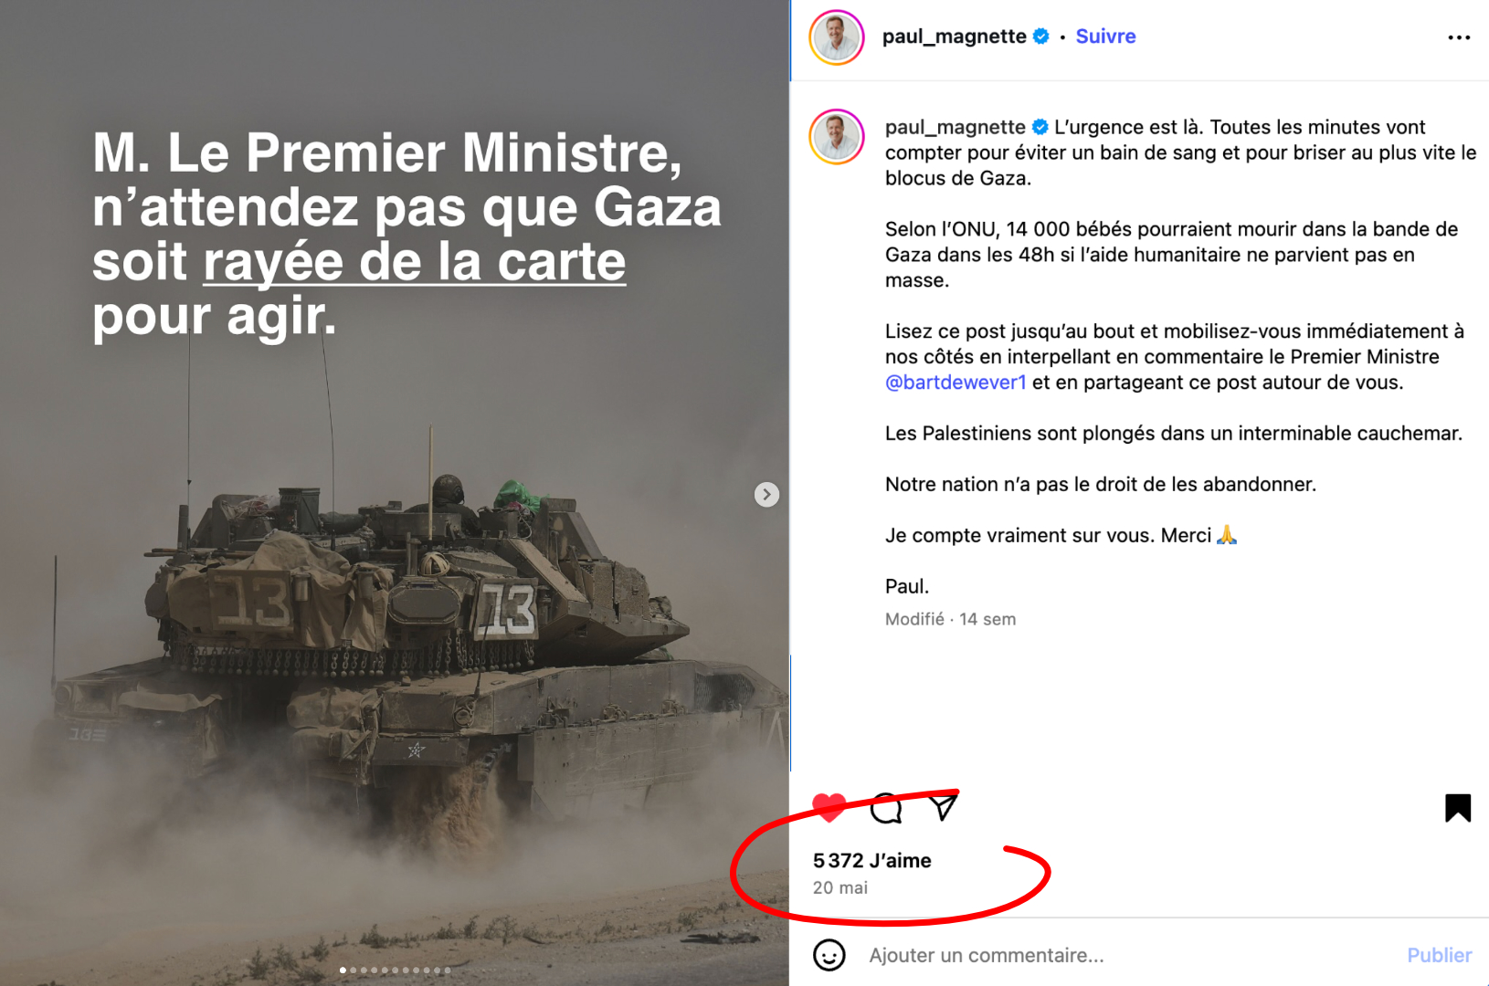Viewport: 1489px width, 986px height.
Task: Unlike the post with the red heart
Action: [829, 808]
